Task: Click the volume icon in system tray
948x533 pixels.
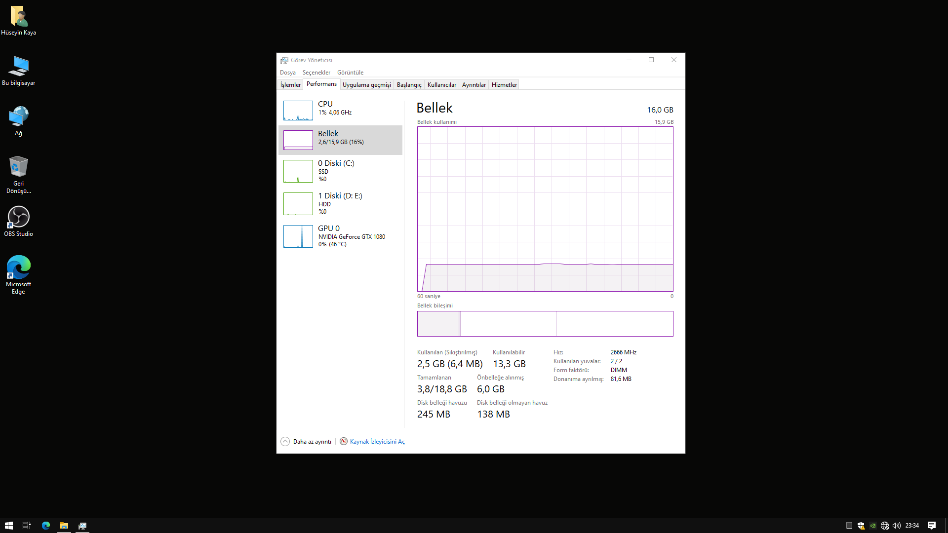Action: pos(896,526)
